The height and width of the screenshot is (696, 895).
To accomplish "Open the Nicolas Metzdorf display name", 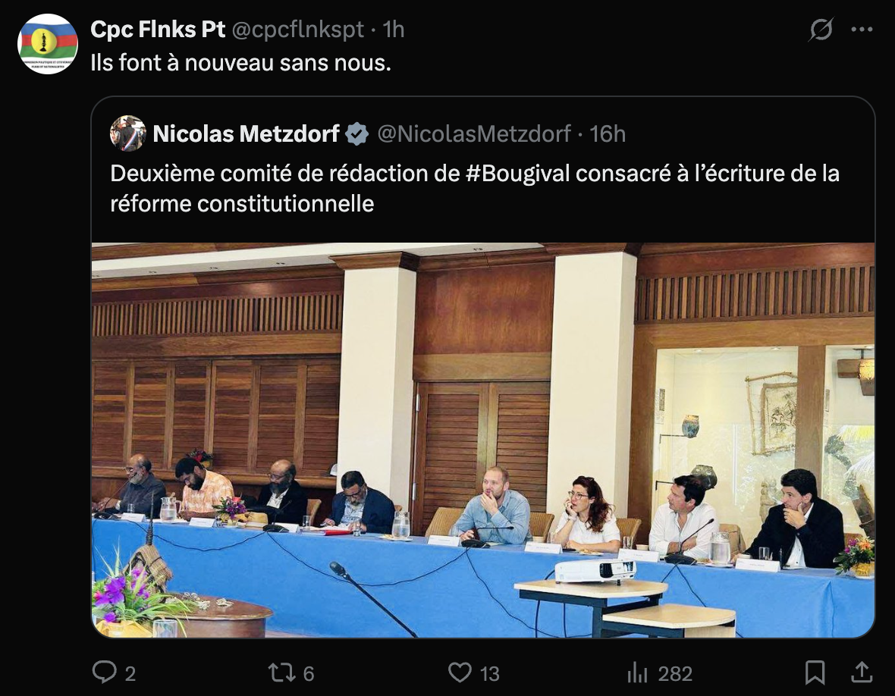I will coord(246,134).
